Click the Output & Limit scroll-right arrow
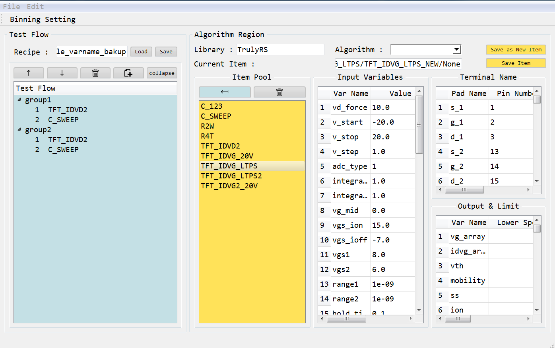Screen dimensions: 555x348 pos(528,319)
